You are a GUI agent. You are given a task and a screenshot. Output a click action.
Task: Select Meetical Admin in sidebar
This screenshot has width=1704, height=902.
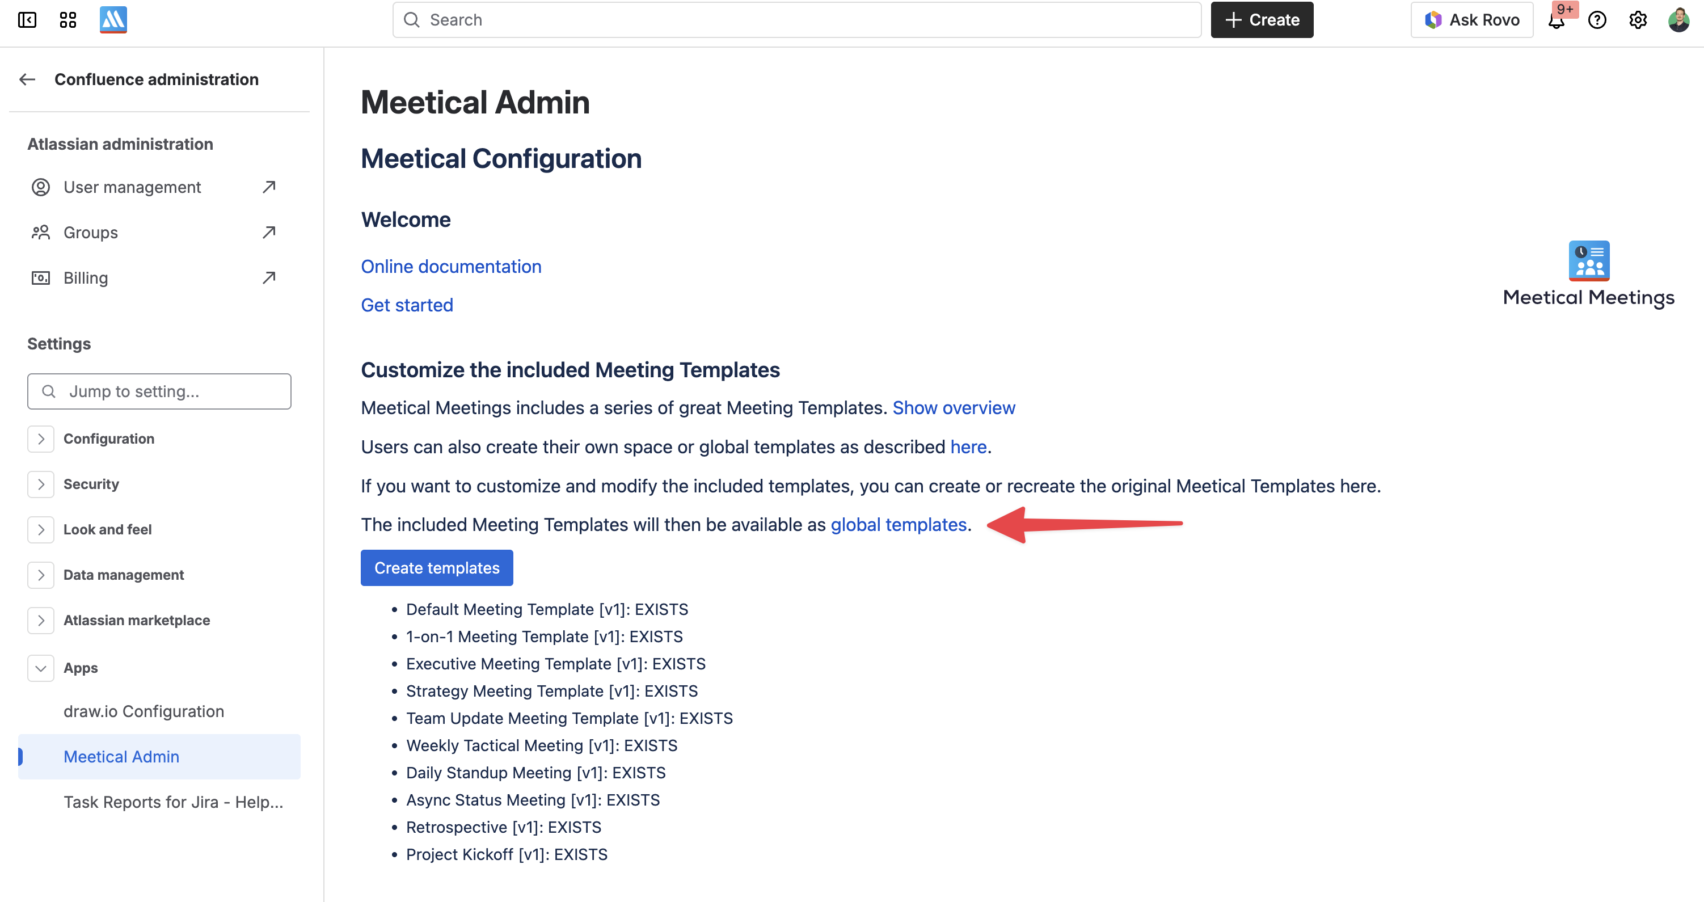point(159,756)
